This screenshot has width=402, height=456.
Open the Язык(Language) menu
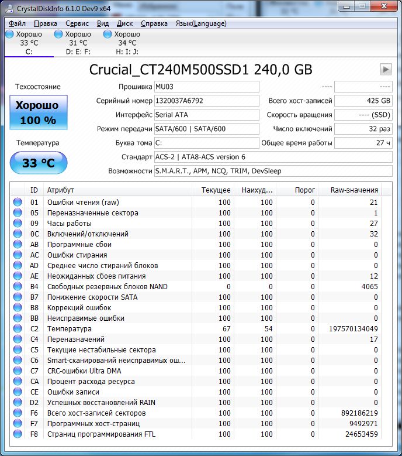[201, 23]
